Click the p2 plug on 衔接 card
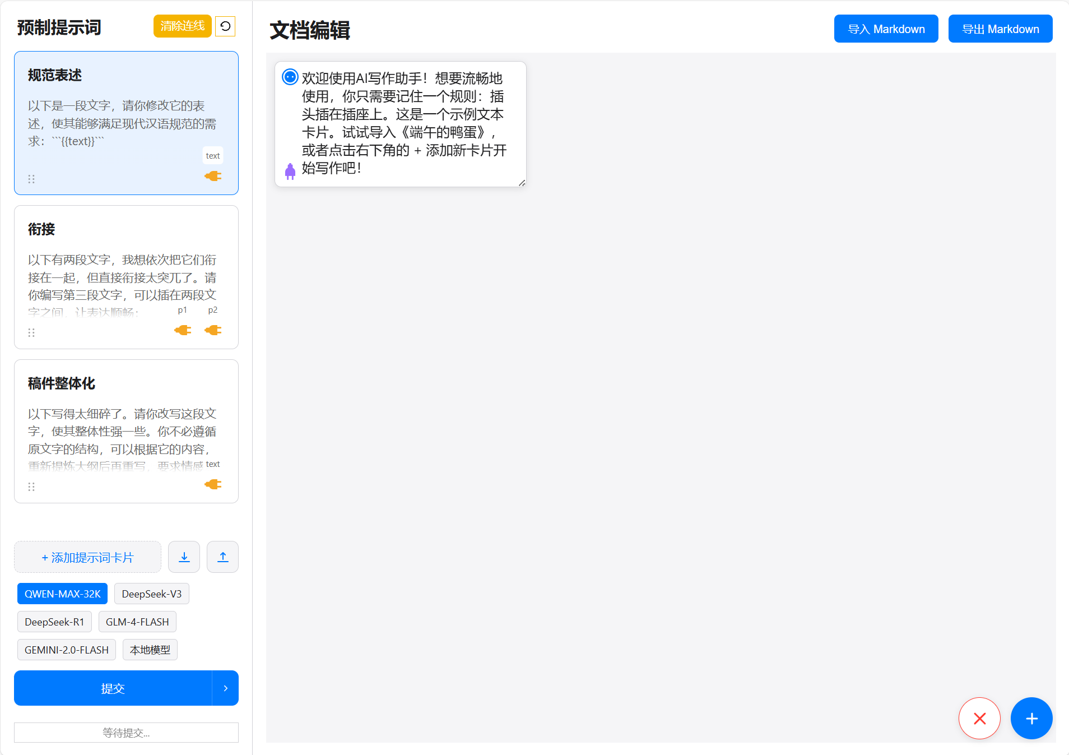Screen dimensions: 1069x755 (x=213, y=330)
